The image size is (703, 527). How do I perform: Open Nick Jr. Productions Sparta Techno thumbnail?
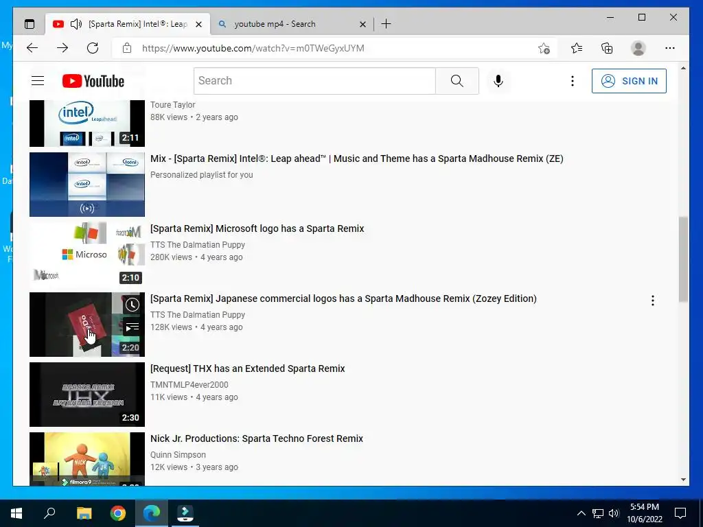pos(87,459)
